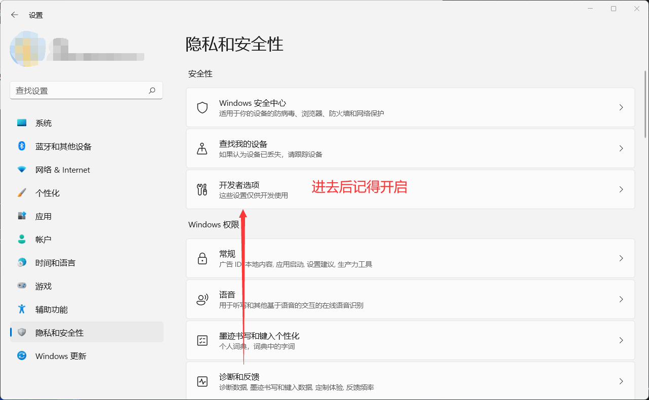The height and width of the screenshot is (400, 649).
Task: Maximize the Settings window
Action: click(614, 9)
